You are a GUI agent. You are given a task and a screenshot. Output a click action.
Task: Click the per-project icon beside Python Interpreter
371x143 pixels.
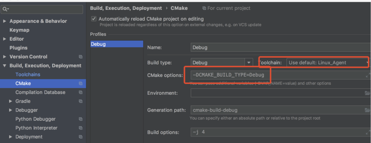point(81,128)
